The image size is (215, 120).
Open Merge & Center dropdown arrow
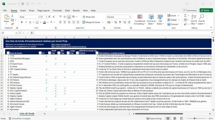(x=102, y=22)
